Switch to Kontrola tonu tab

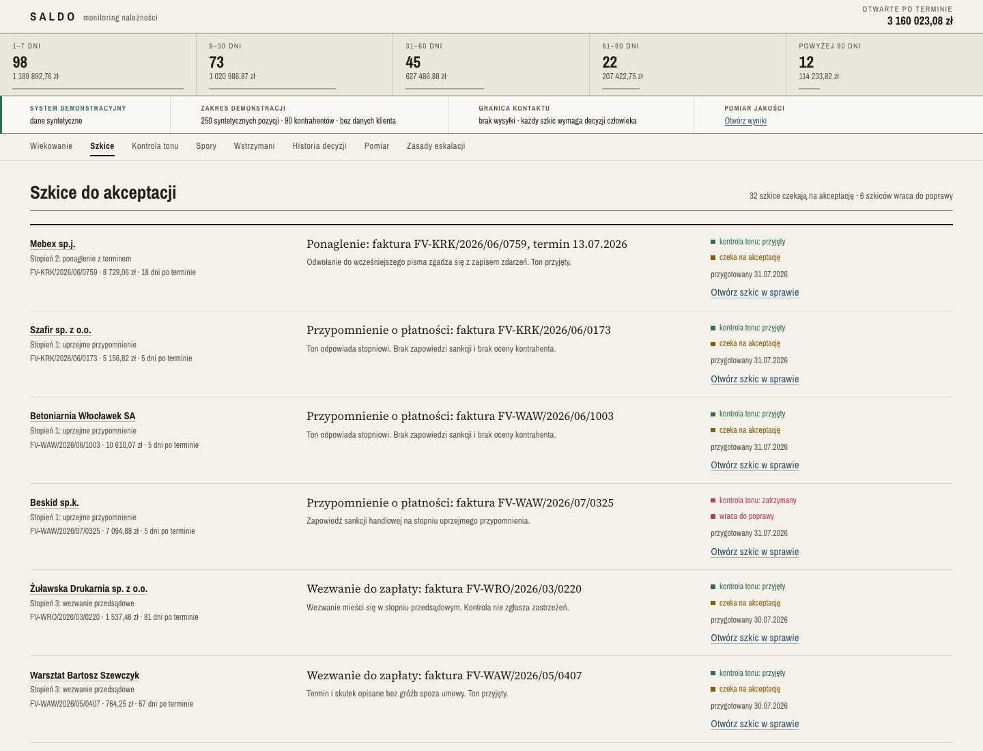155,146
